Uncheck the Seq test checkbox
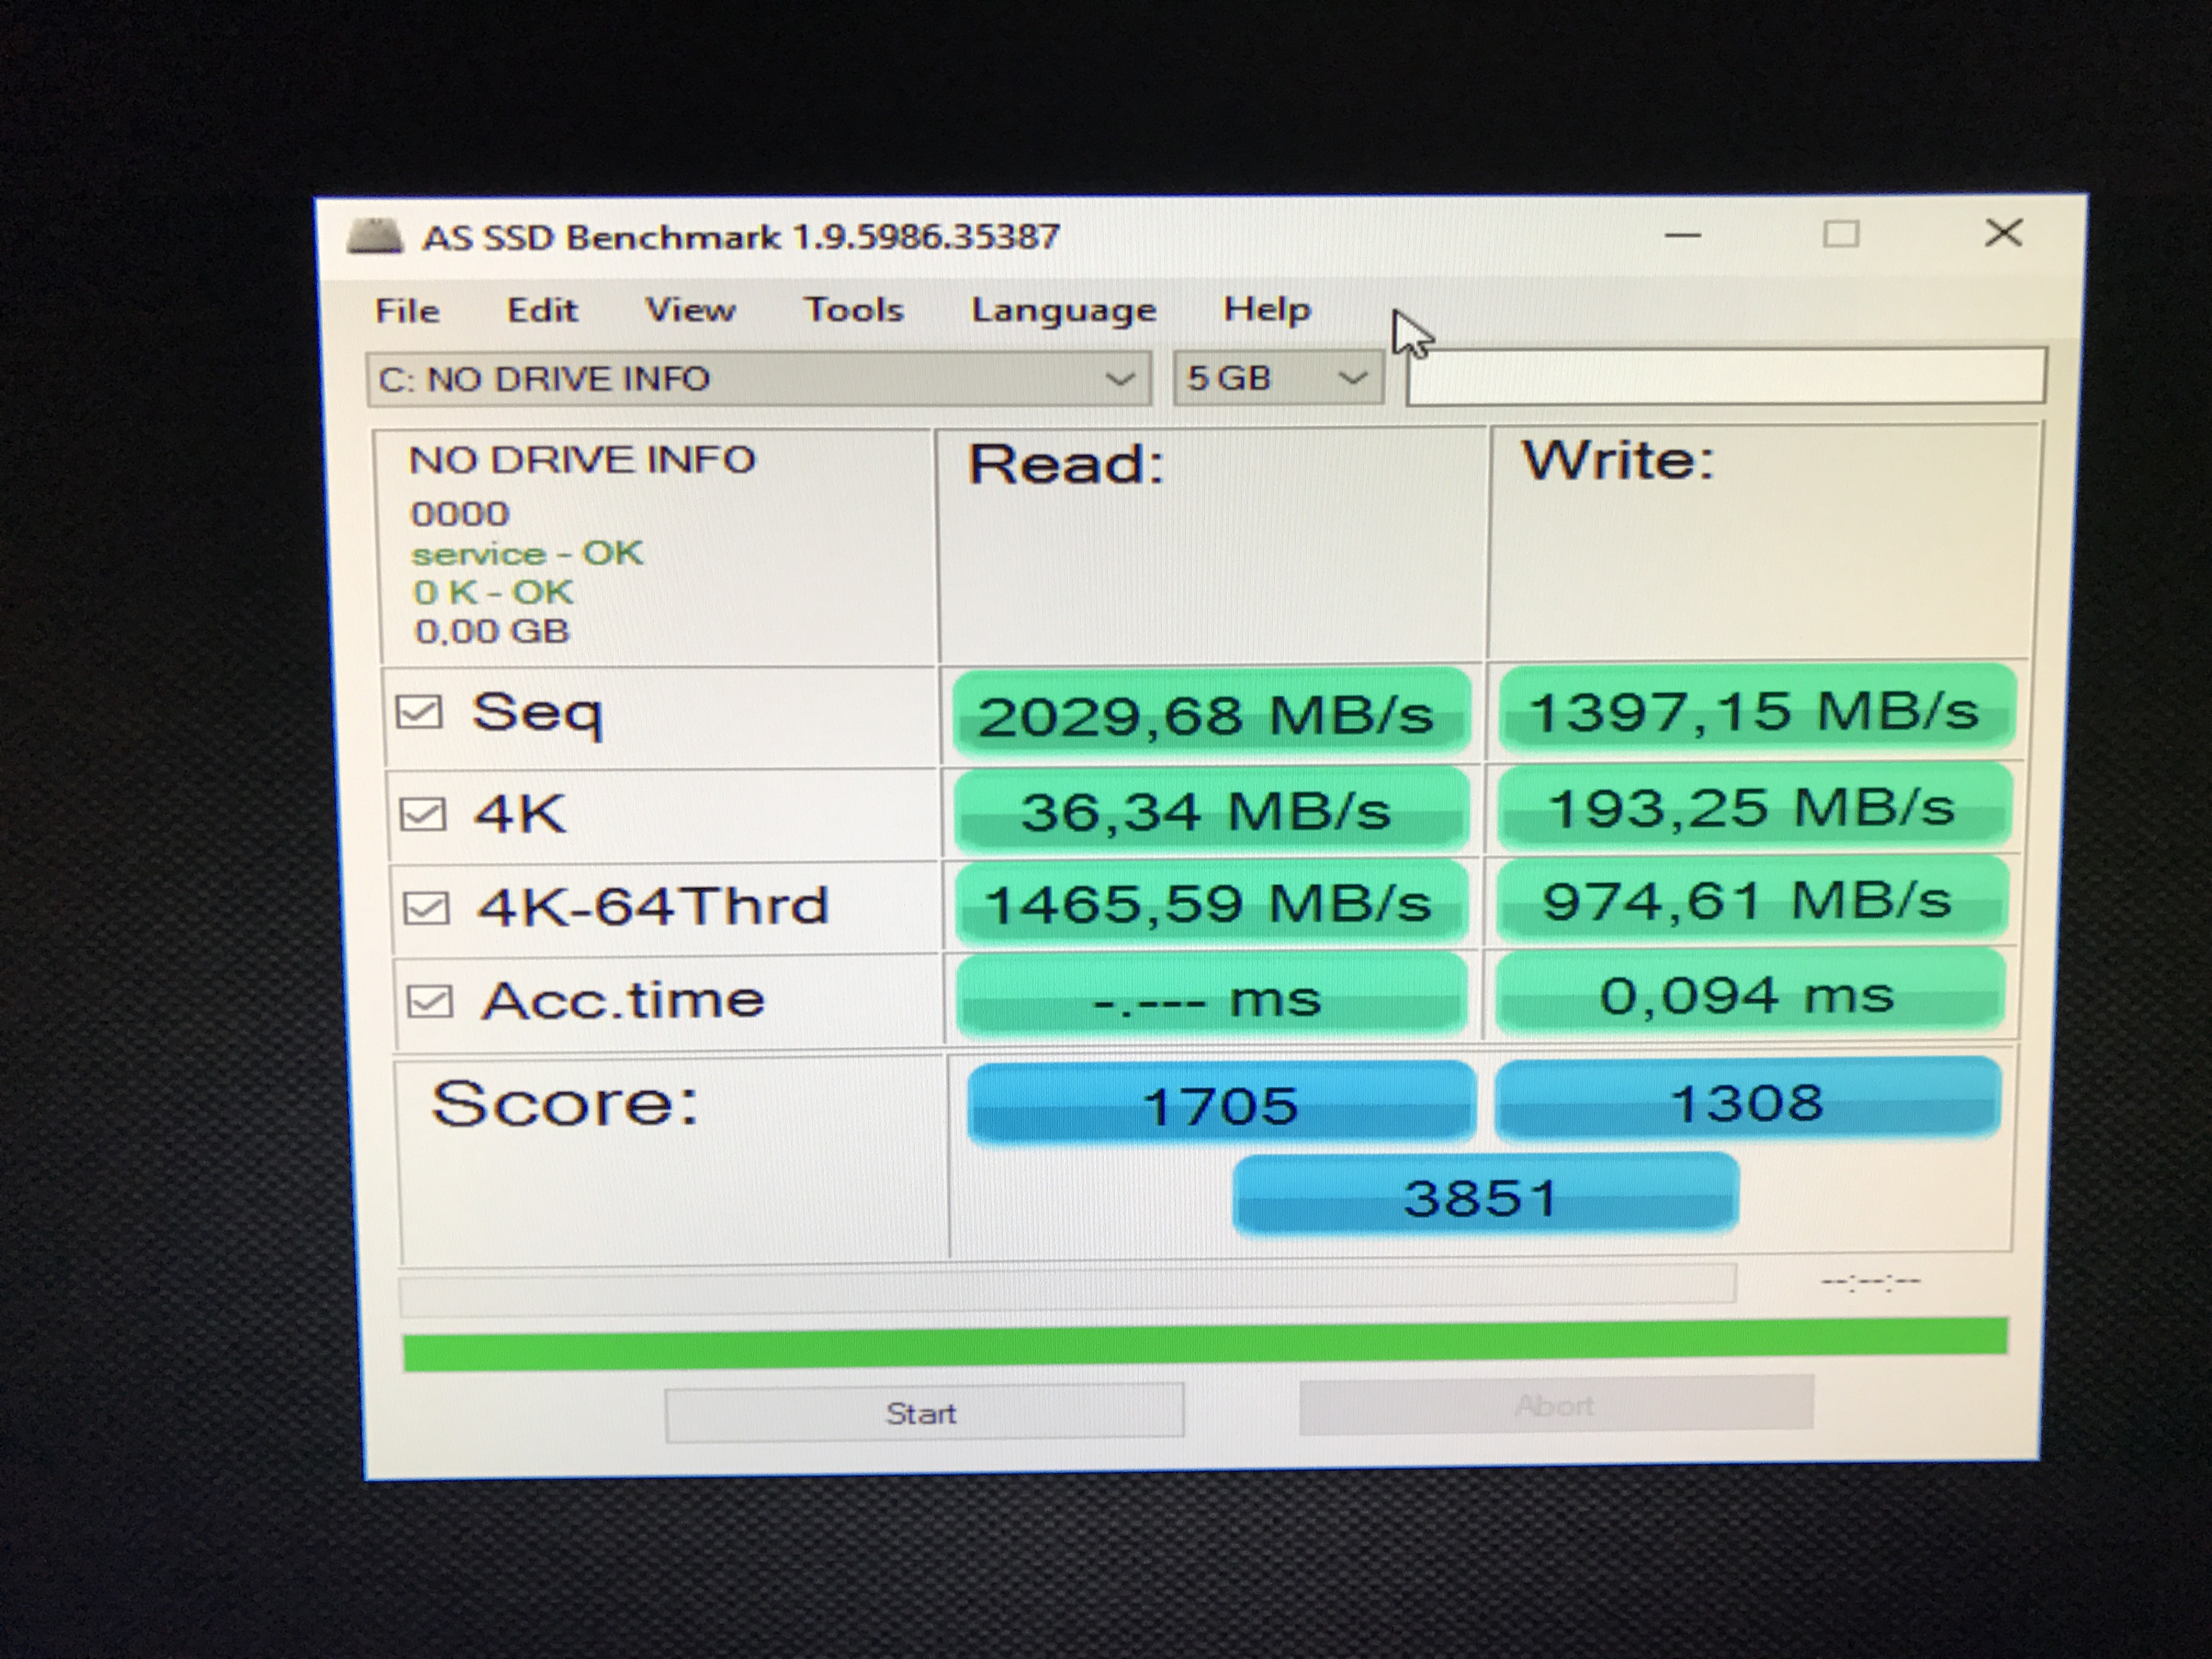 pyautogui.click(x=419, y=712)
